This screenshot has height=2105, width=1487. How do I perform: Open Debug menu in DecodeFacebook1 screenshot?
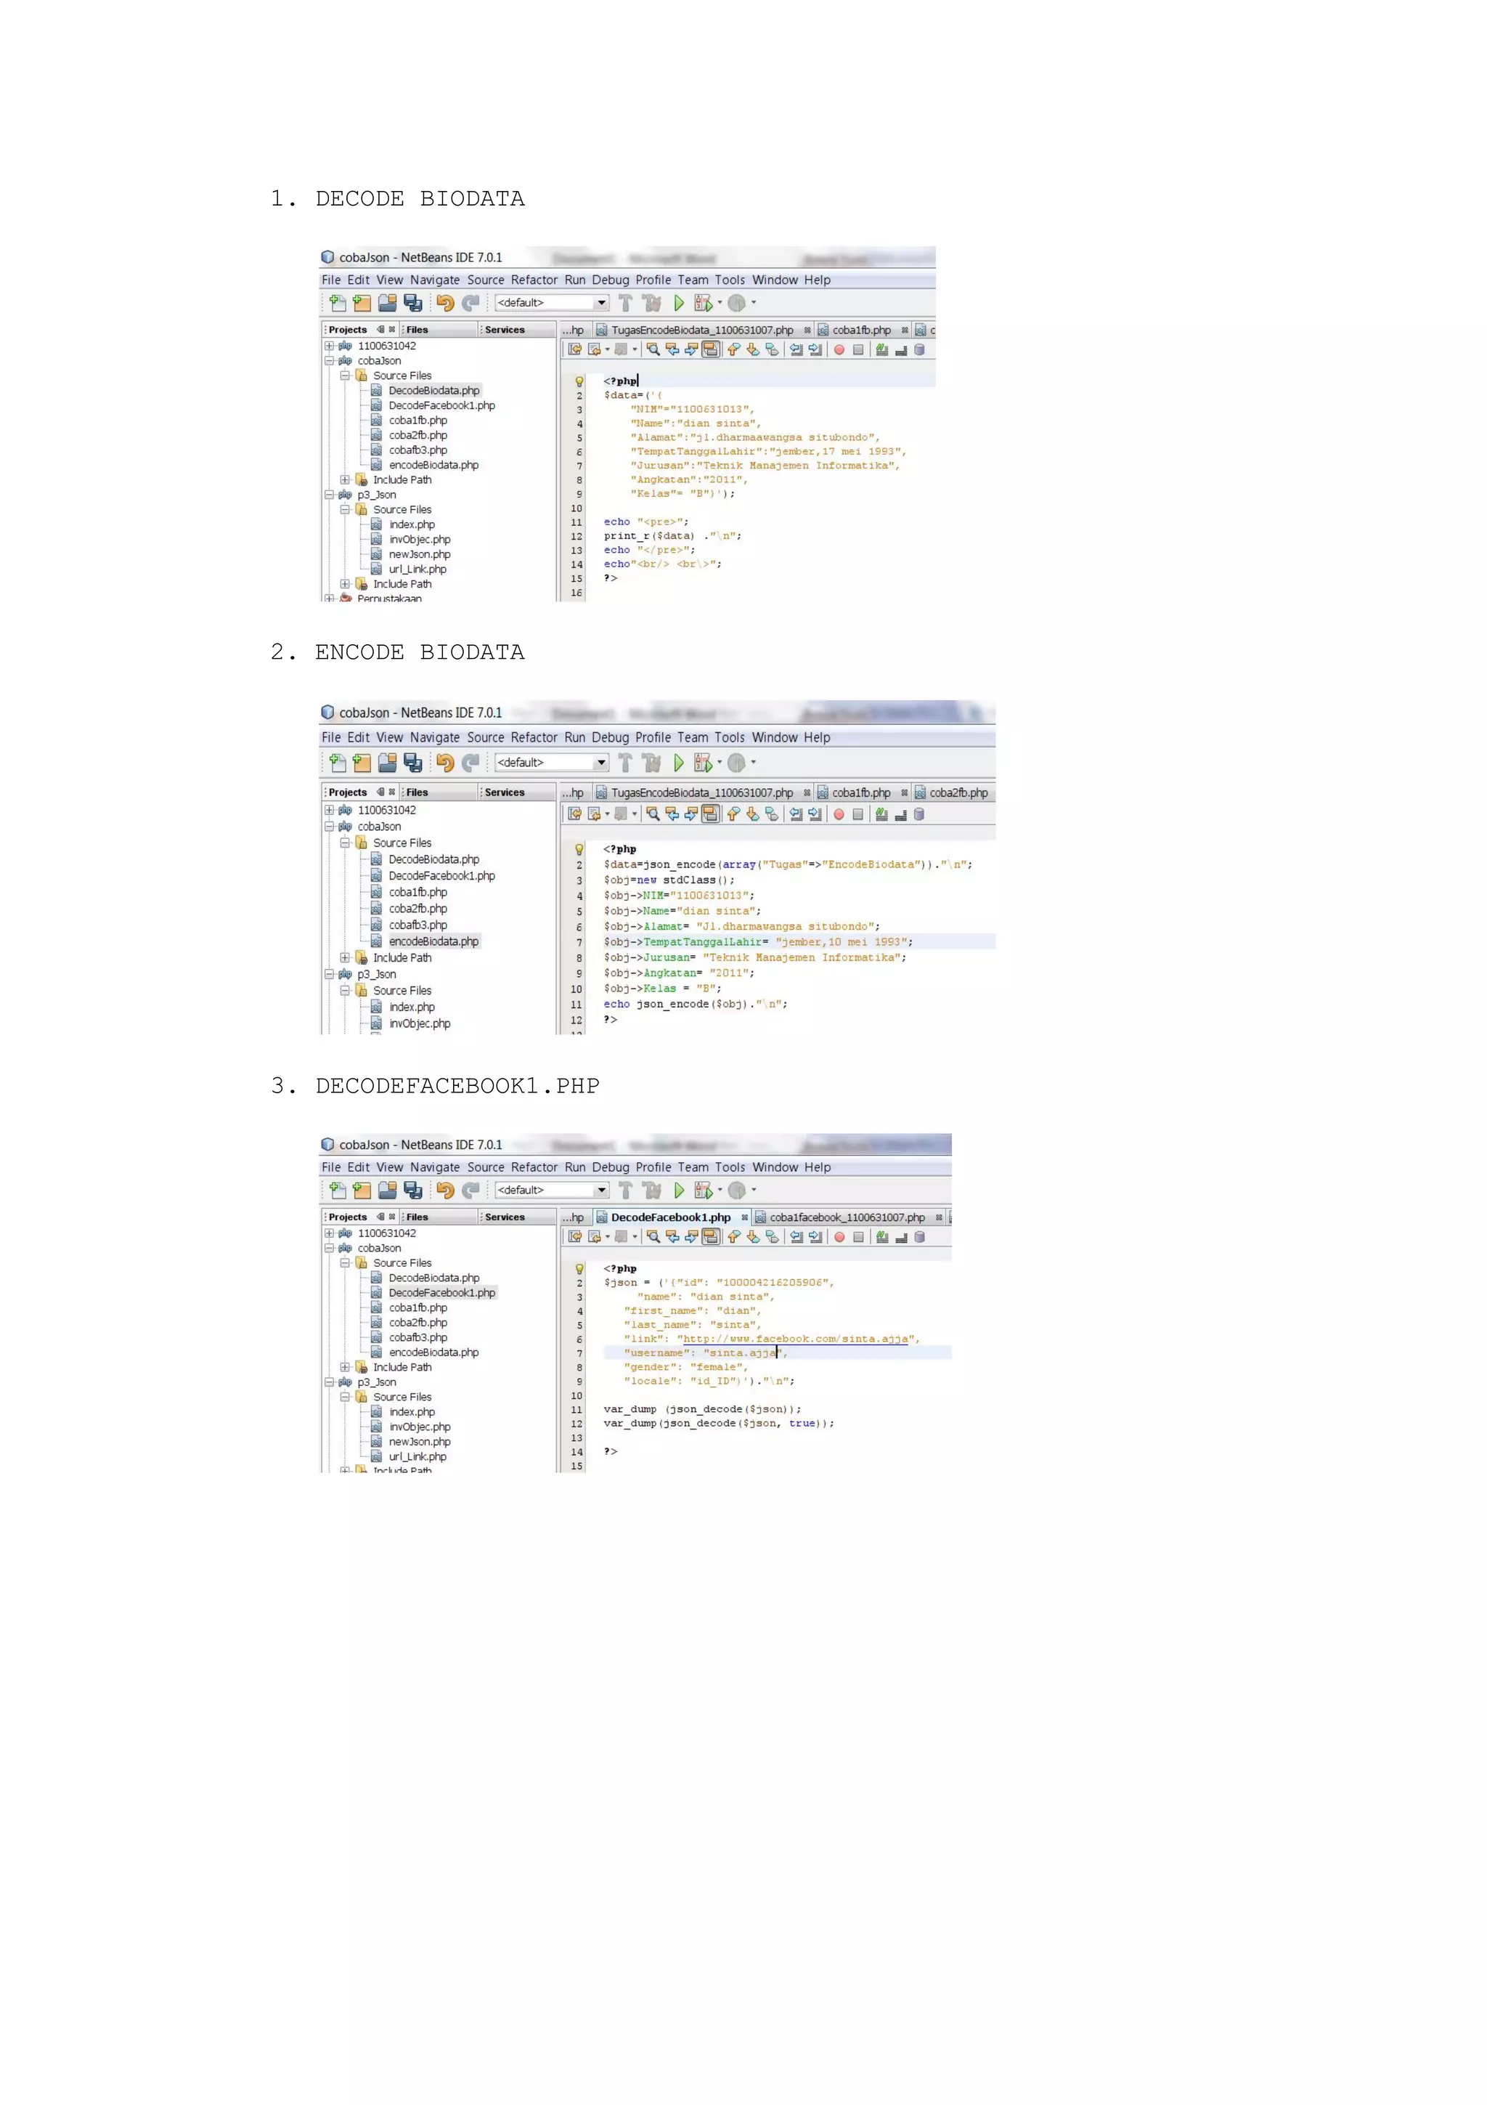[x=610, y=1168]
